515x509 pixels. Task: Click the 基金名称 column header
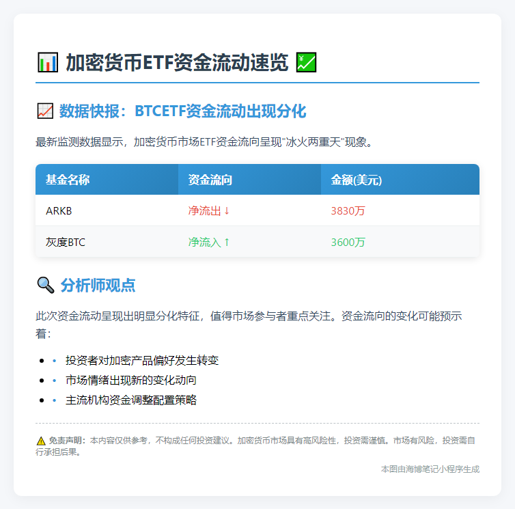point(107,180)
